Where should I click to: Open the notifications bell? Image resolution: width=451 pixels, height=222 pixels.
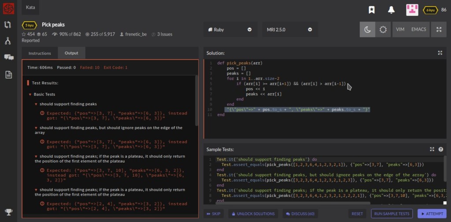point(391,10)
